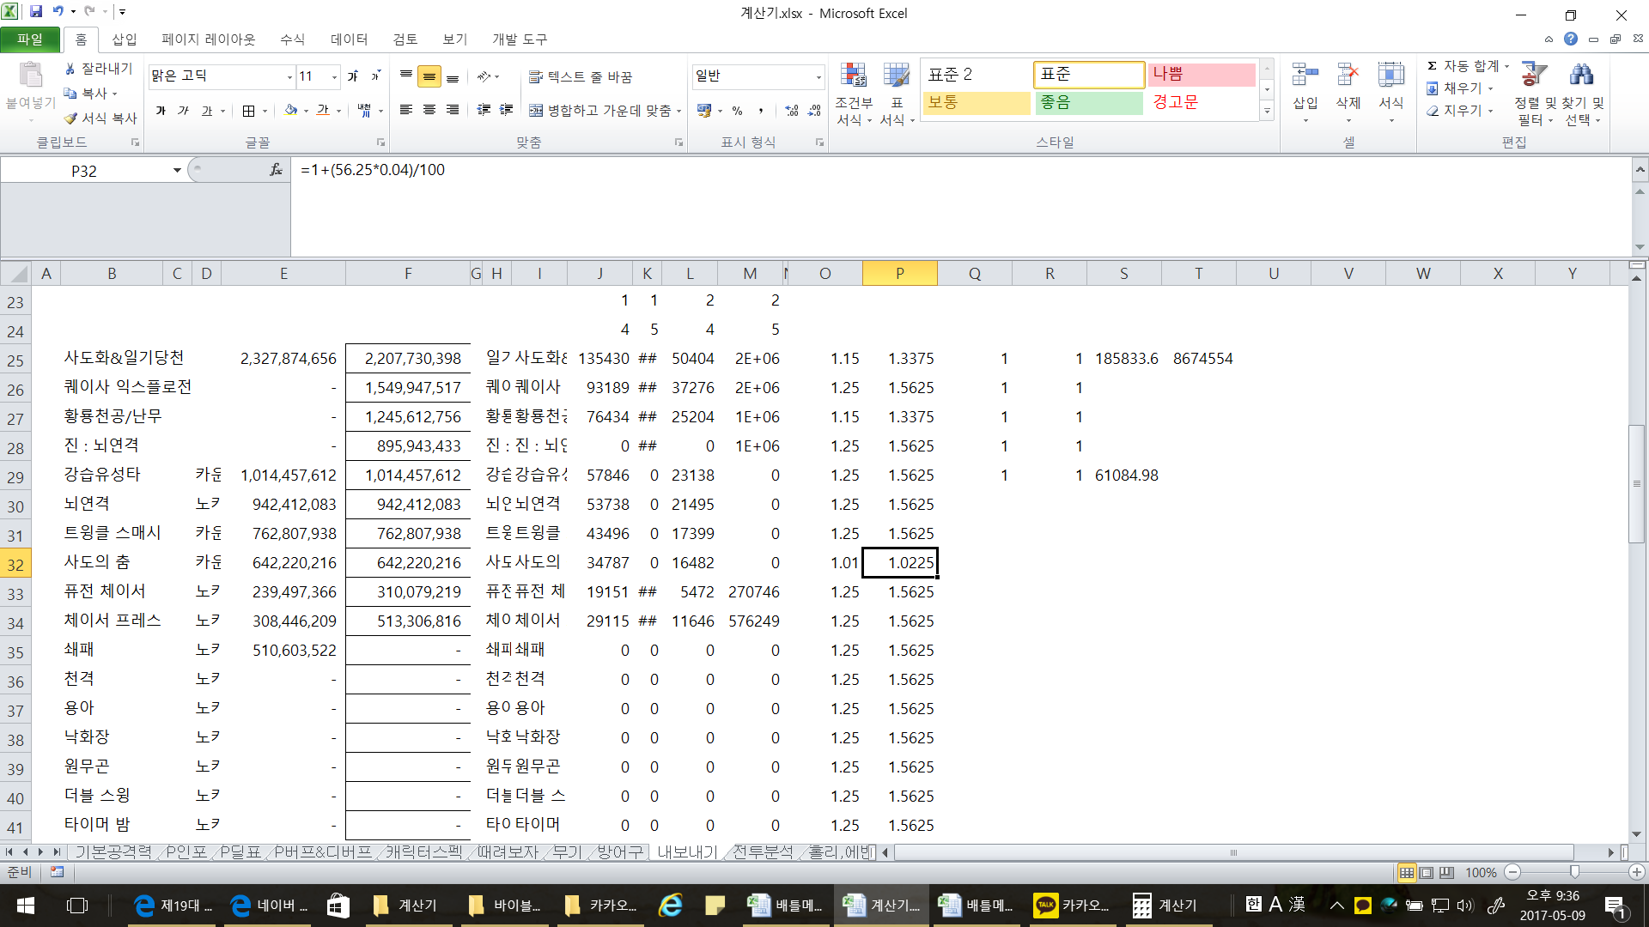Open the 수식 (Formulas) ribbon tab
1649x927 pixels.
click(292, 39)
